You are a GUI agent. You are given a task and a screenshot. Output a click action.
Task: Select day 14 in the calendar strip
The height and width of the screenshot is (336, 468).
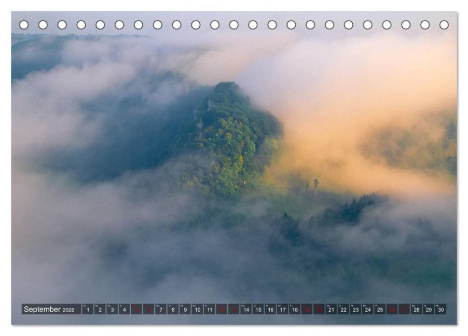[x=246, y=310]
